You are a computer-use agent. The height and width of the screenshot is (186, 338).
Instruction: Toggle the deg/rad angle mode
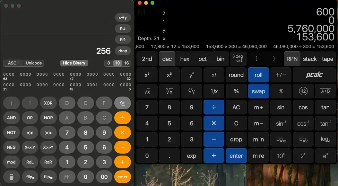click(239, 59)
